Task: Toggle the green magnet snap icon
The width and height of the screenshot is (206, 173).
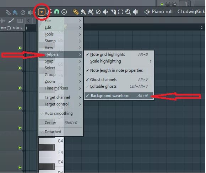Action: click(x=56, y=12)
